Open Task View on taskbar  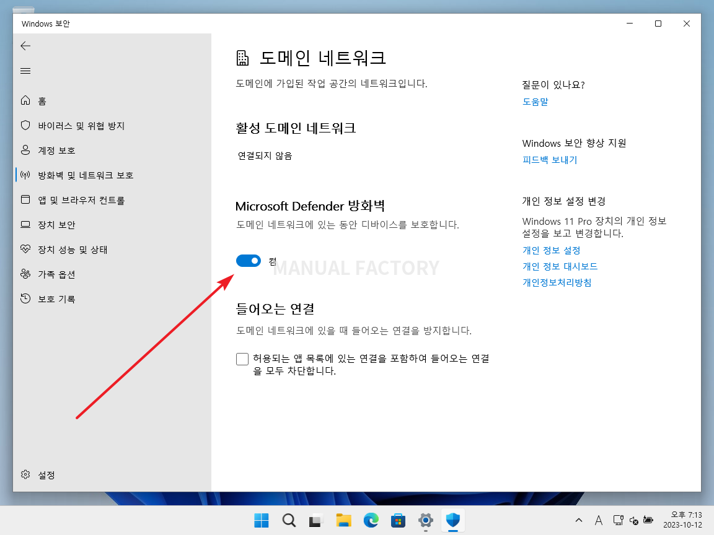(316, 520)
